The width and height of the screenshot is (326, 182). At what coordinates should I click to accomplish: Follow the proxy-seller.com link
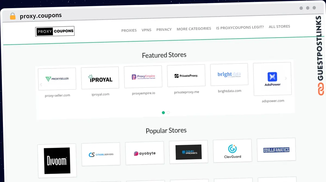click(x=57, y=96)
